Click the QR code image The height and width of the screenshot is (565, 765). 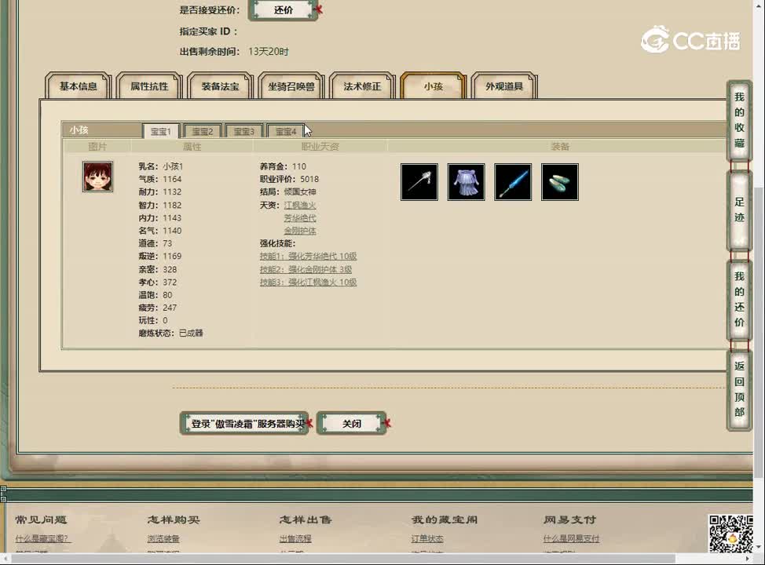(x=731, y=534)
